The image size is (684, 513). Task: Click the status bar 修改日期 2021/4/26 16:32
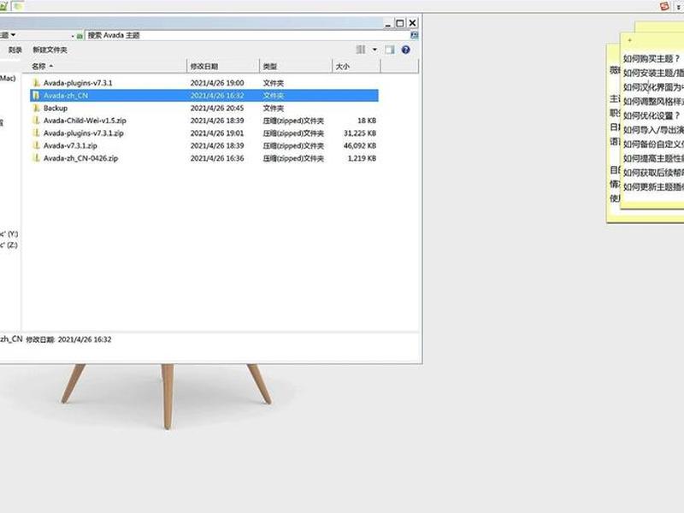point(68,339)
